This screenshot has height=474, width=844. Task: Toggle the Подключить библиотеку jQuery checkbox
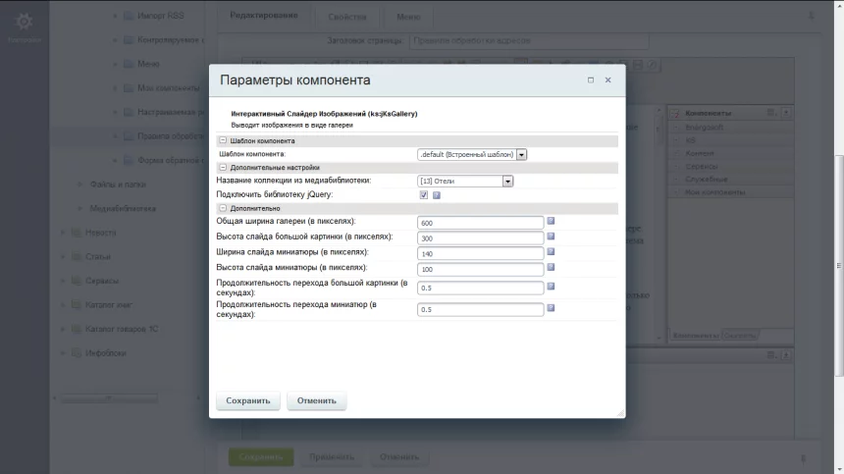point(424,195)
